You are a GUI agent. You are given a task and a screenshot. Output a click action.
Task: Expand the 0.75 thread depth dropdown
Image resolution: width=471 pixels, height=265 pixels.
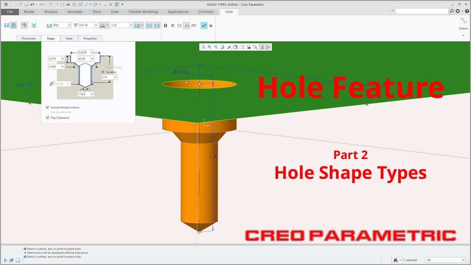(x=116, y=77)
